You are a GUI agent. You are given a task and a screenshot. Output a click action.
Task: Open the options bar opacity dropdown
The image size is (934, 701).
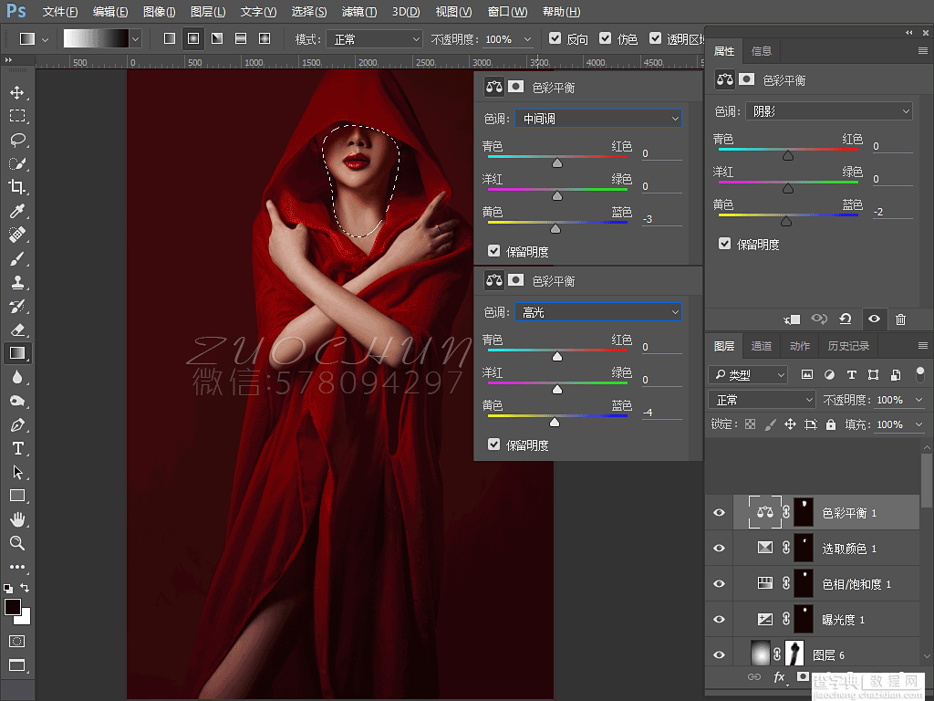pos(527,39)
